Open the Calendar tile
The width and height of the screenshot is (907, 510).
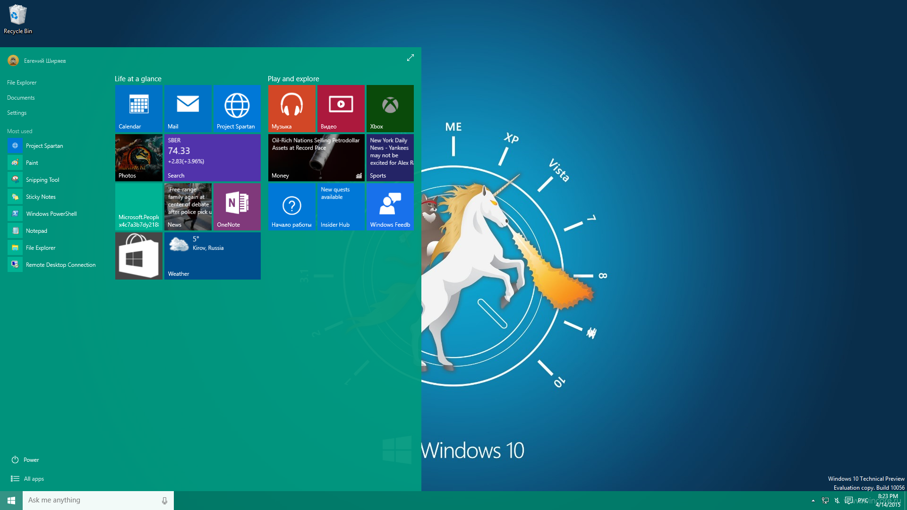click(x=138, y=109)
